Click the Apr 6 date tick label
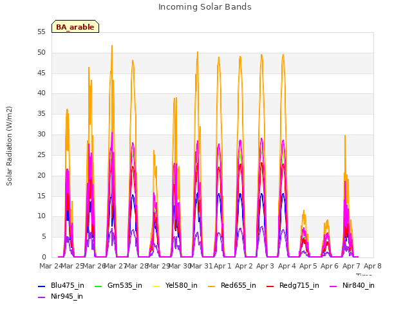This screenshot has height=309, width=412. click(x=330, y=266)
